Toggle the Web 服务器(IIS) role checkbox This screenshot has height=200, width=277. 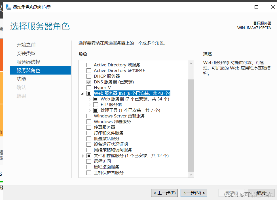(x=89, y=93)
